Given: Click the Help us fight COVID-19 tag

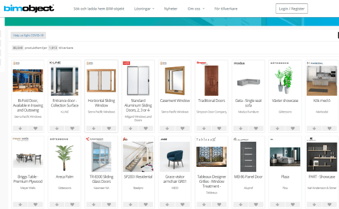Looking at the screenshot, I should (28, 35).
